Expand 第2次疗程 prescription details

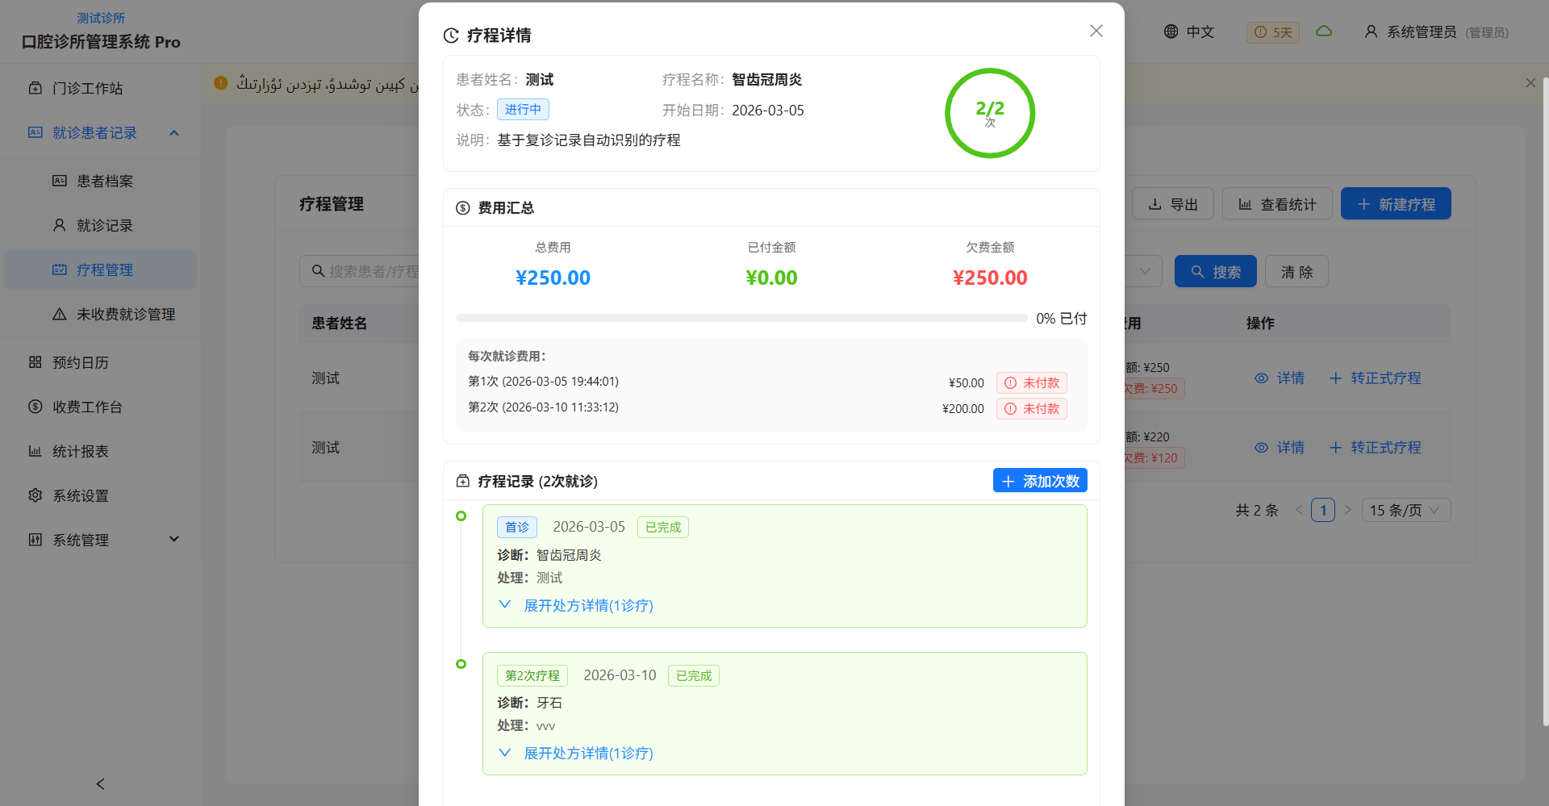click(x=587, y=753)
